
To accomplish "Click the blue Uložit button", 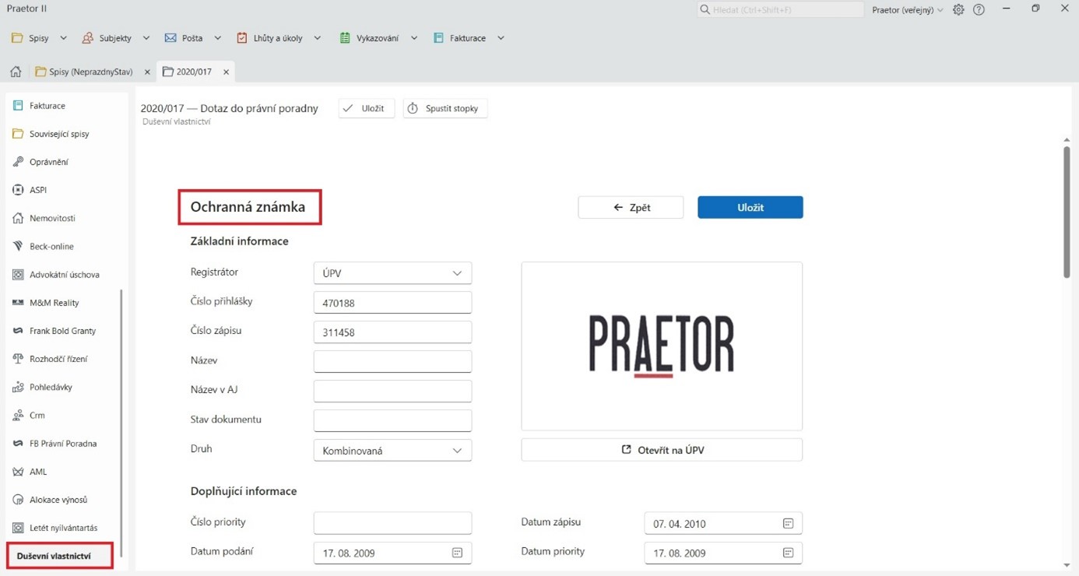I will (750, 208).
